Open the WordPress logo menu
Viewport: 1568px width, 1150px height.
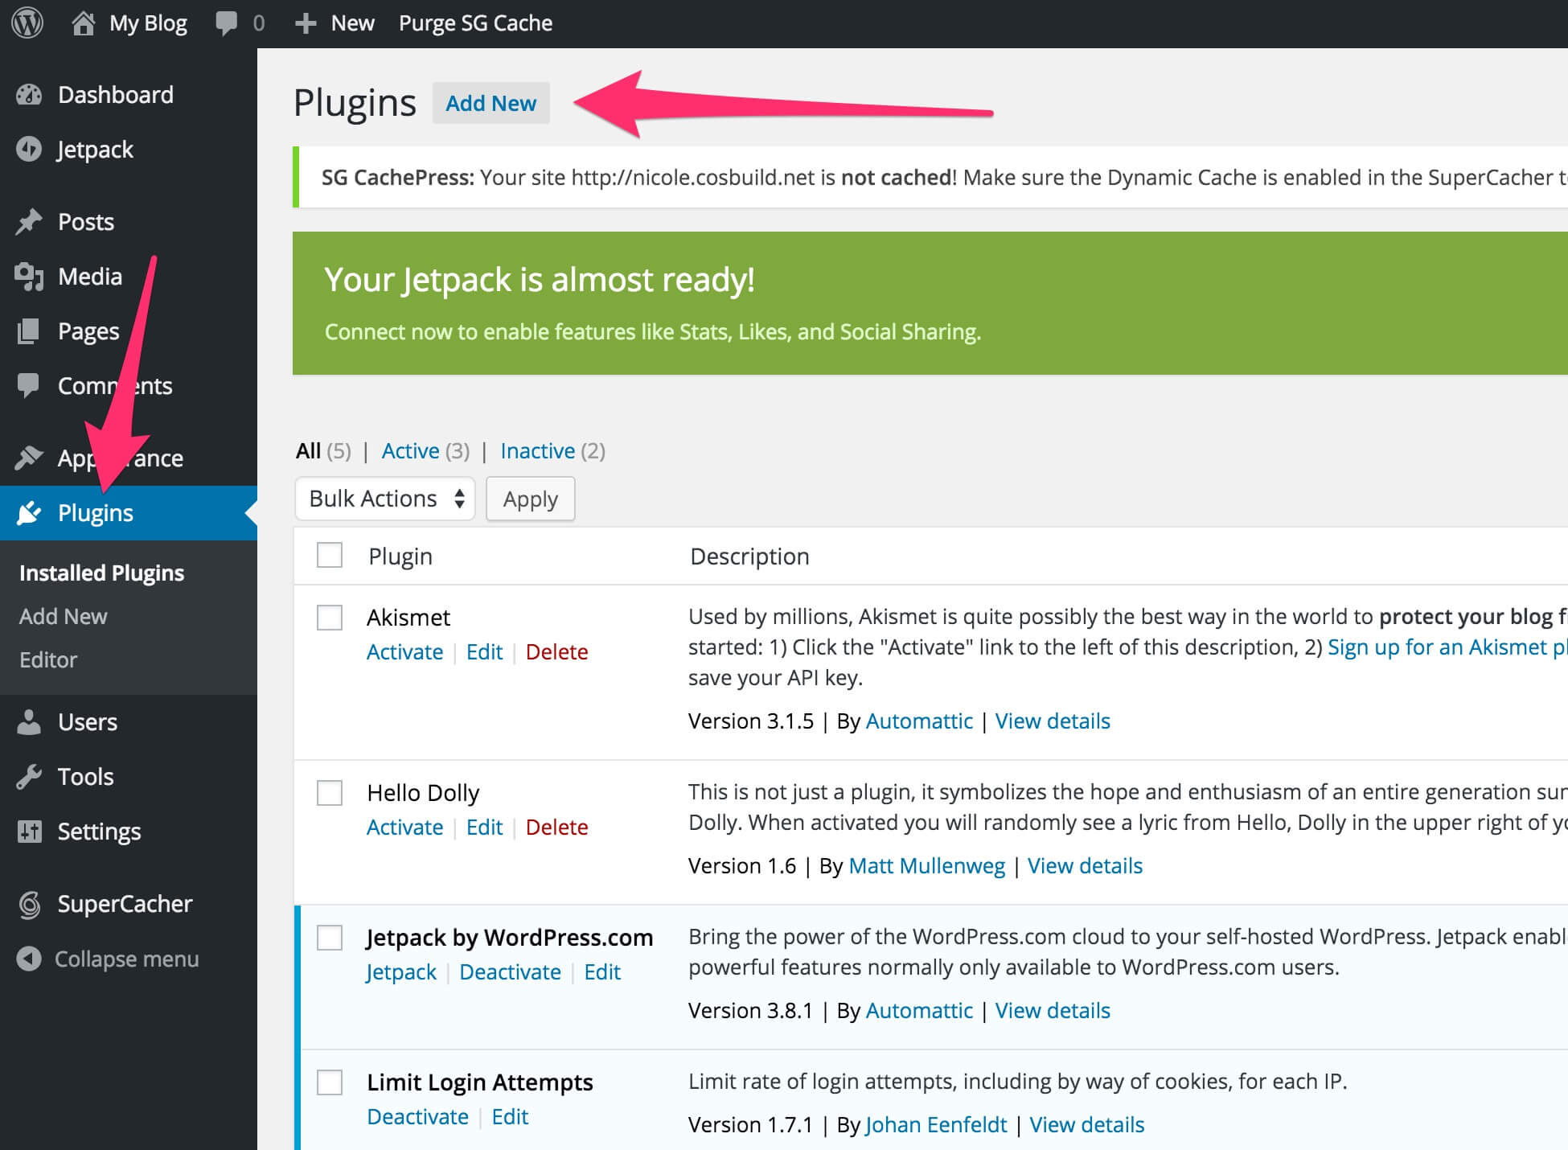pos(27,22)
